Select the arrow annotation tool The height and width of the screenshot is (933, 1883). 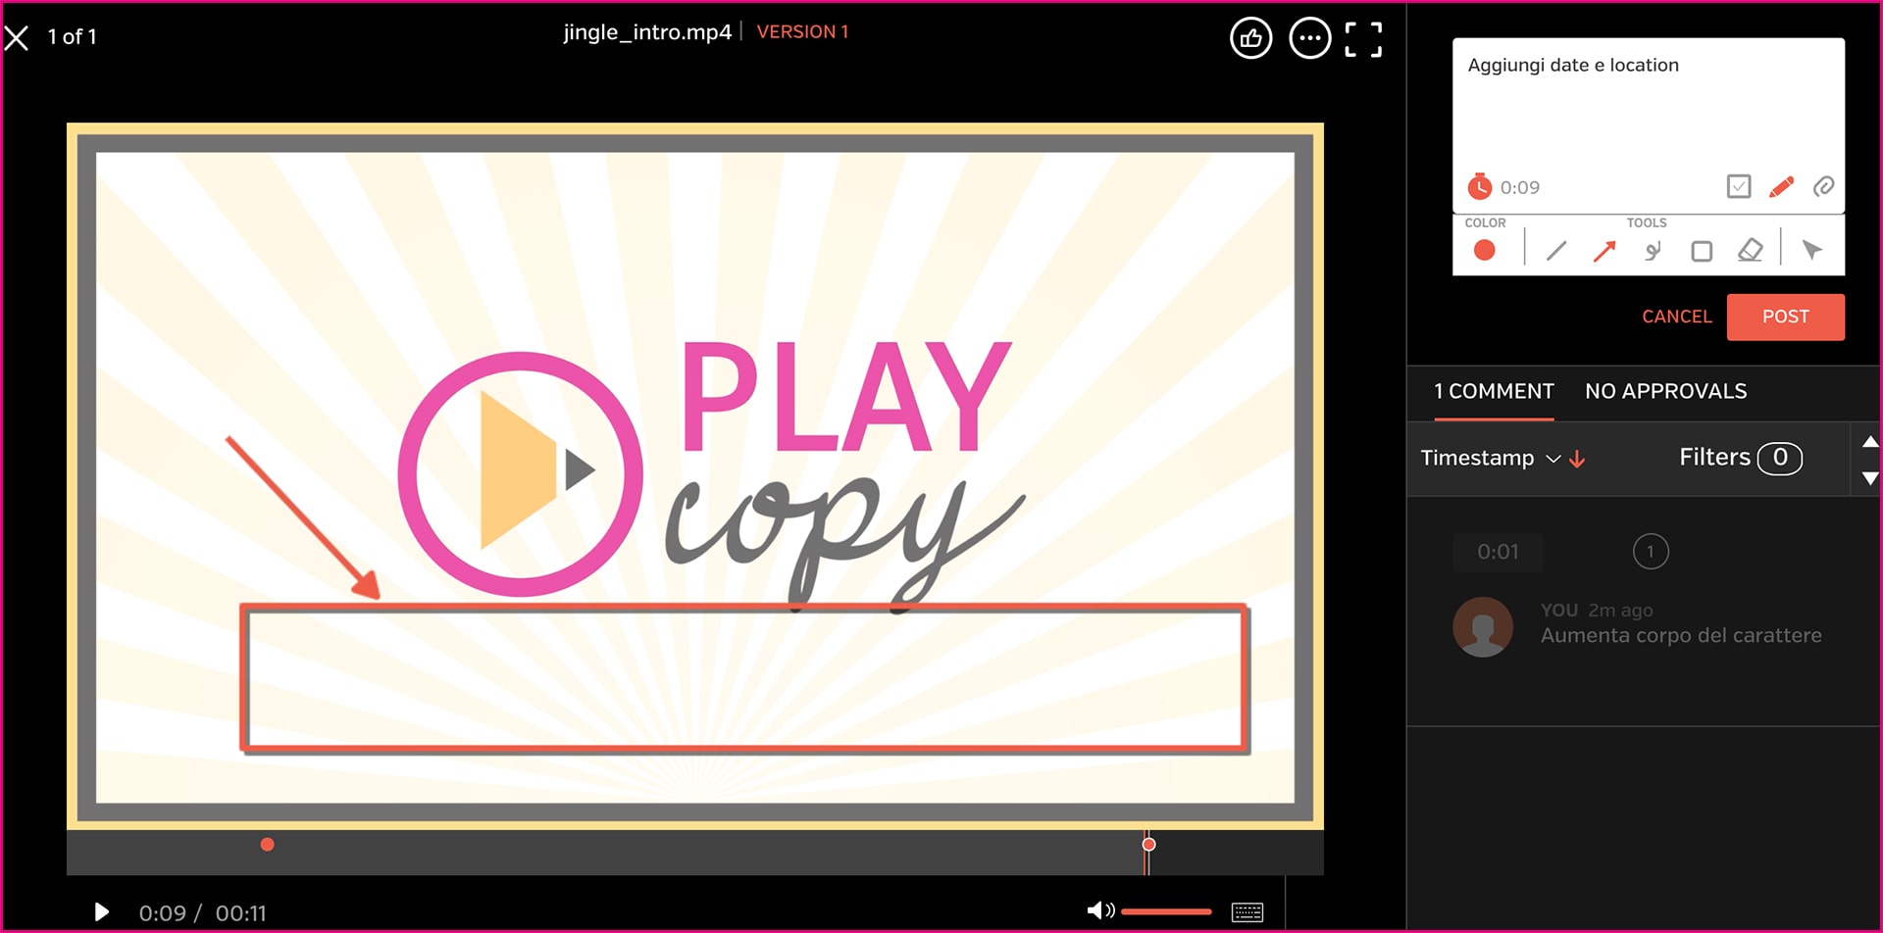(x=1604, y=252)
